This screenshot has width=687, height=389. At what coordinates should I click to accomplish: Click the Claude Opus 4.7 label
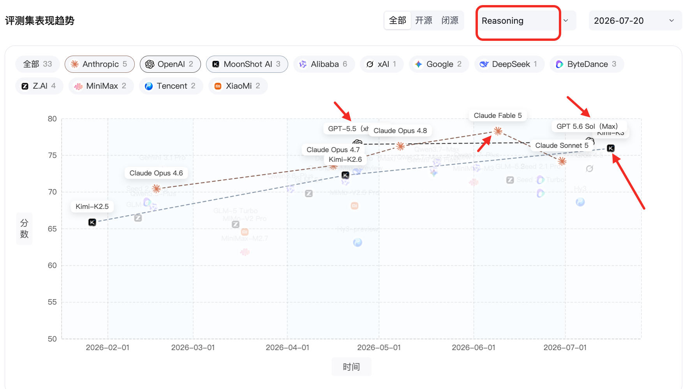(333, 150)
